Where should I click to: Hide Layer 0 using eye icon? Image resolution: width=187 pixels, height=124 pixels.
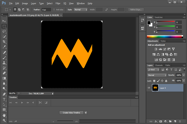click(x=149, y=88)
